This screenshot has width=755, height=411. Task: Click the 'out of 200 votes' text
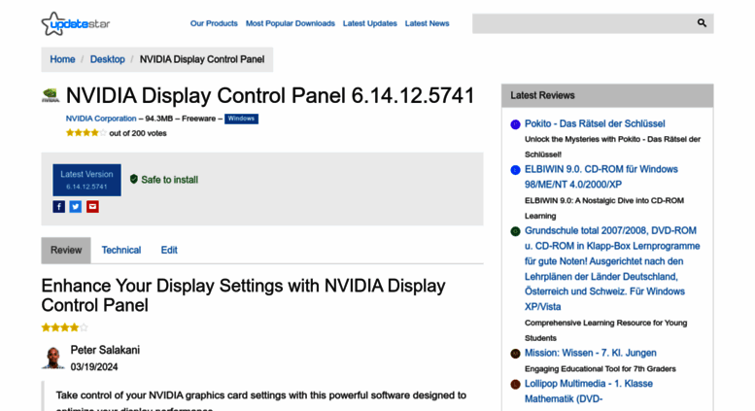click(138, 133)
